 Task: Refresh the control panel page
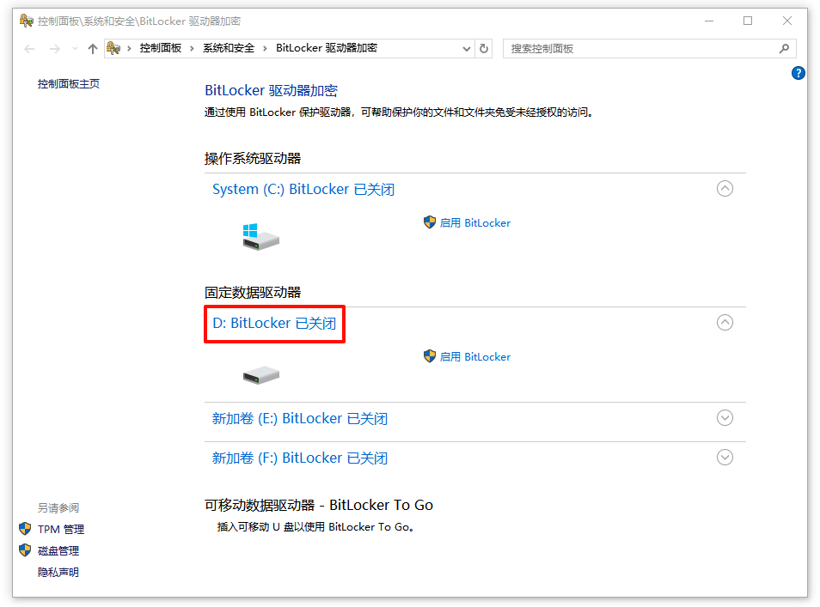pos(484,49)
